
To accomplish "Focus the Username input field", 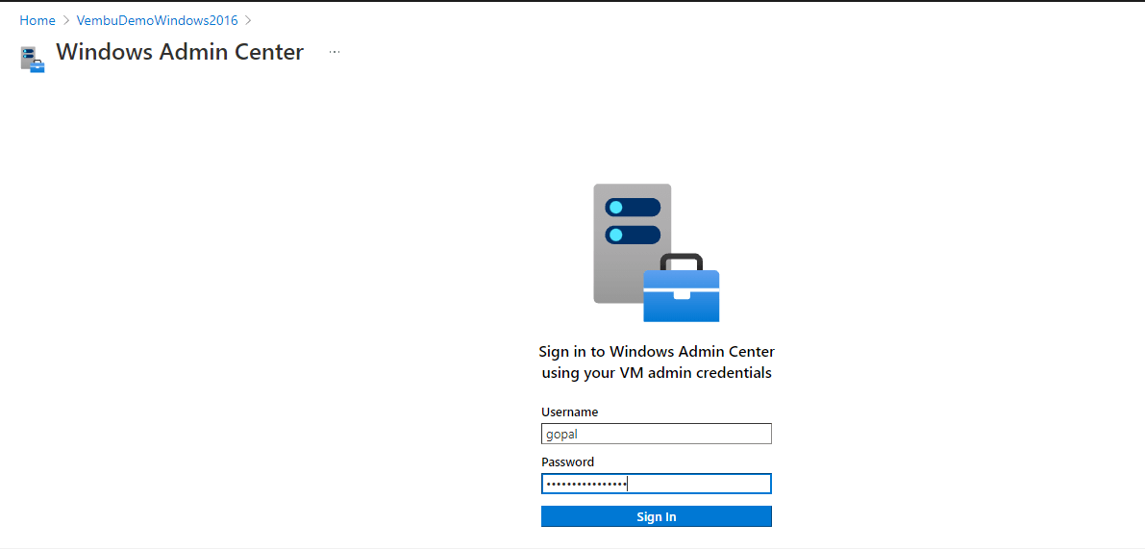I will 657,434.
